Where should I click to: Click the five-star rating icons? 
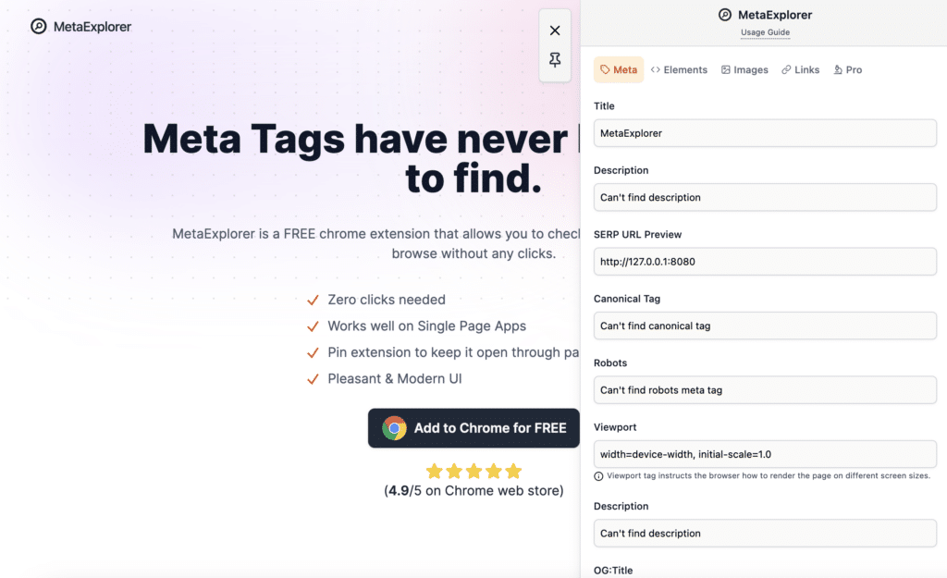tap(473, 471)
